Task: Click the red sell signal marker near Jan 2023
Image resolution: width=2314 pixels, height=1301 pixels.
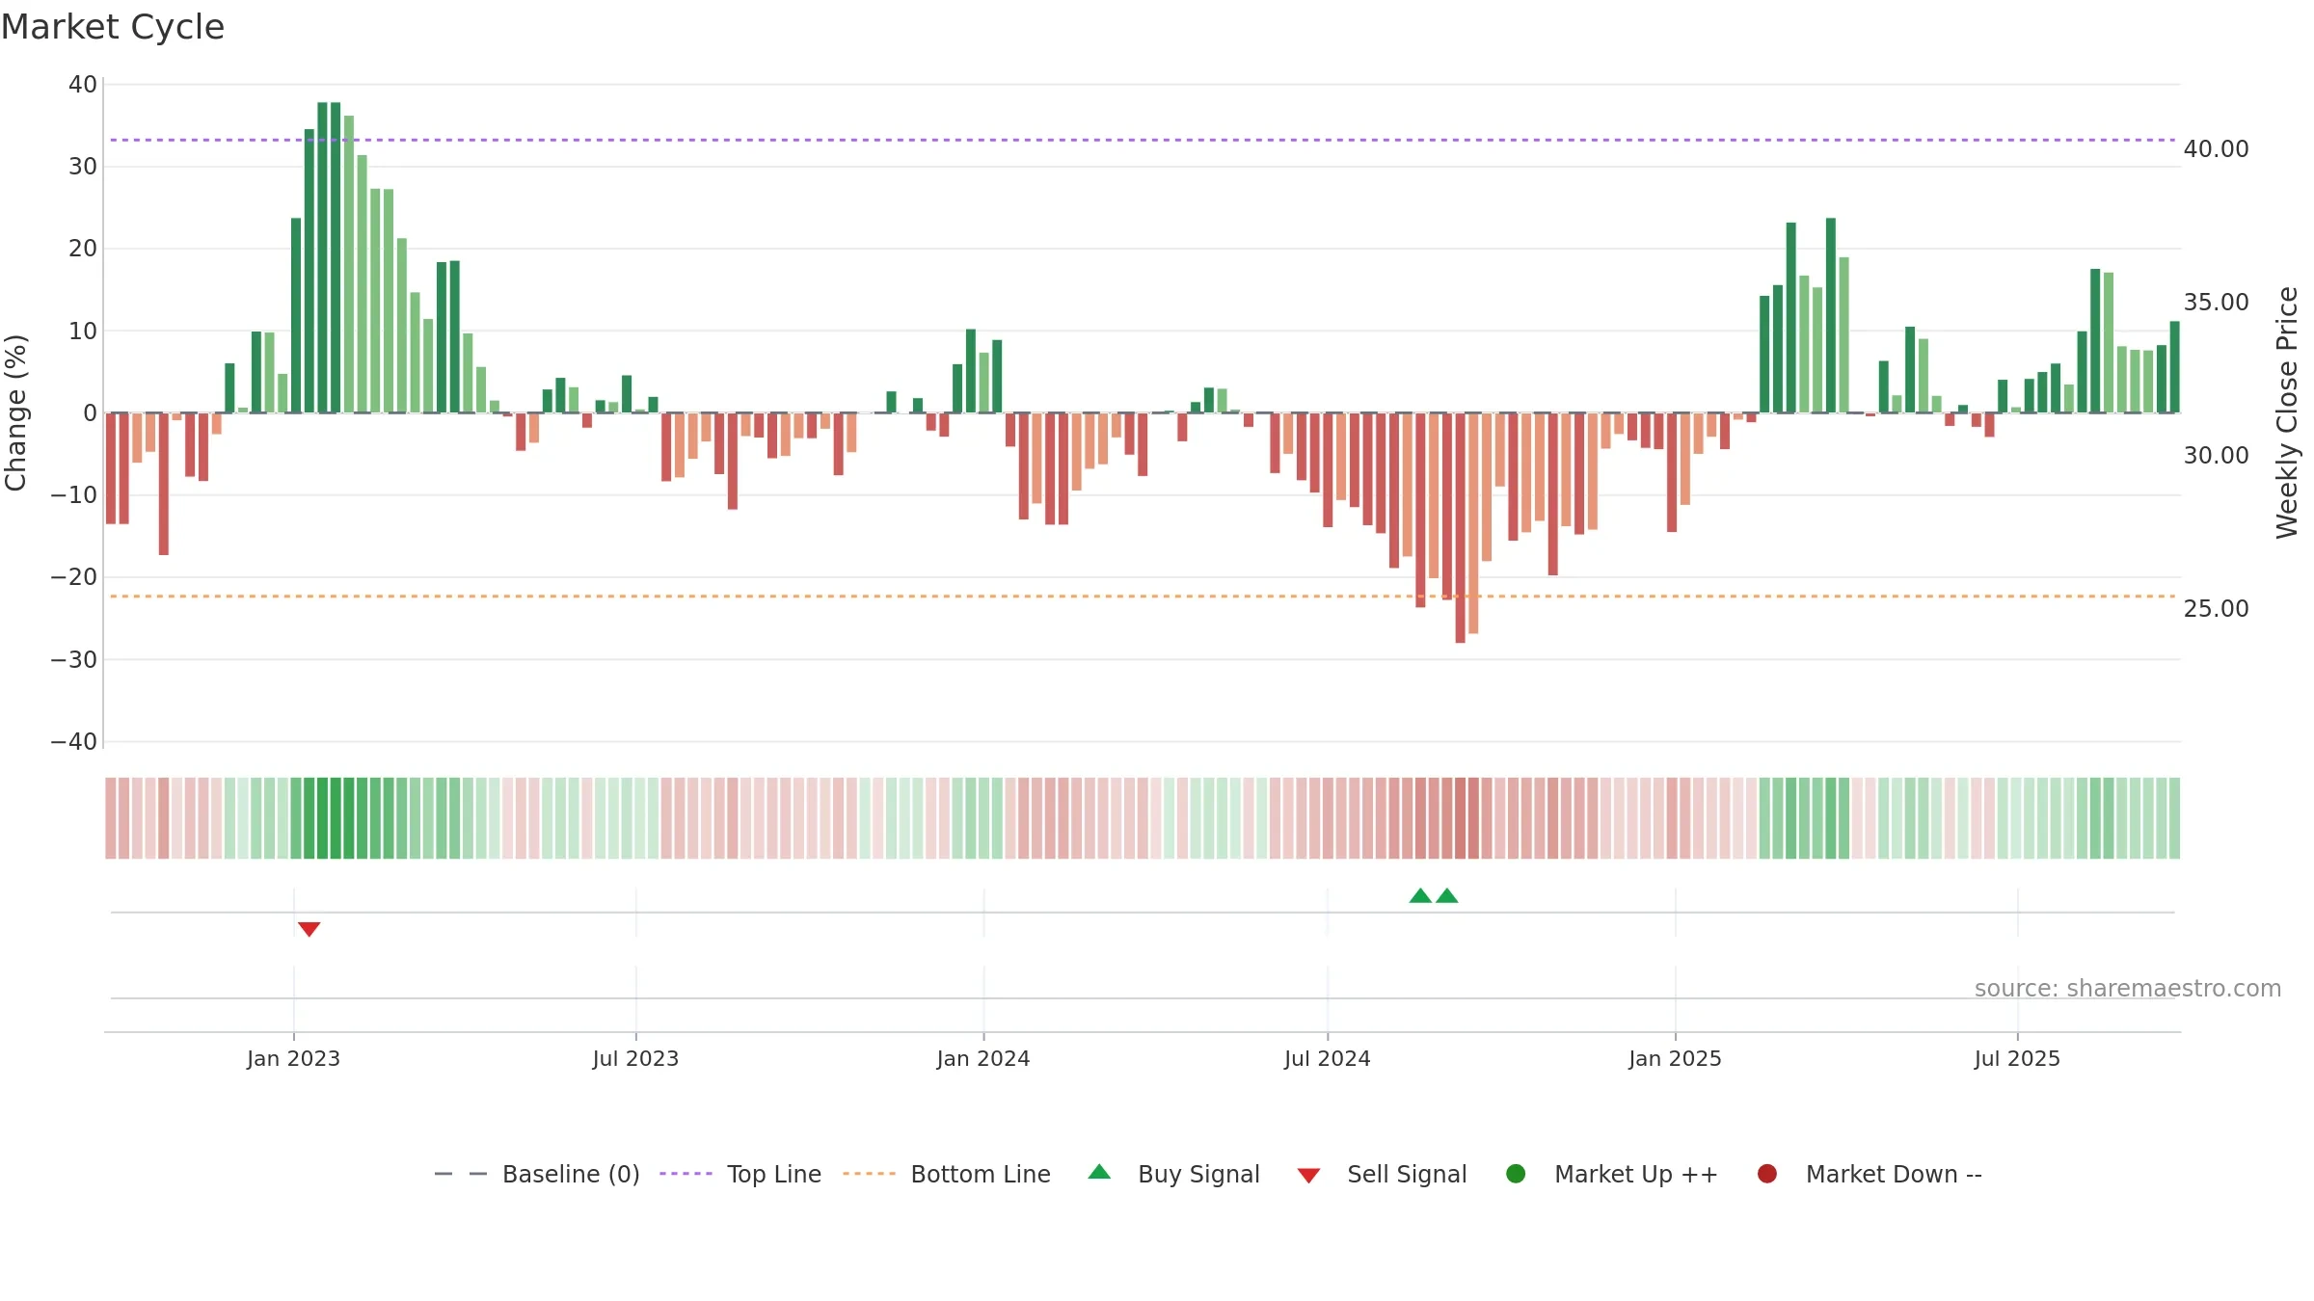Action: (x=309, y=929)
